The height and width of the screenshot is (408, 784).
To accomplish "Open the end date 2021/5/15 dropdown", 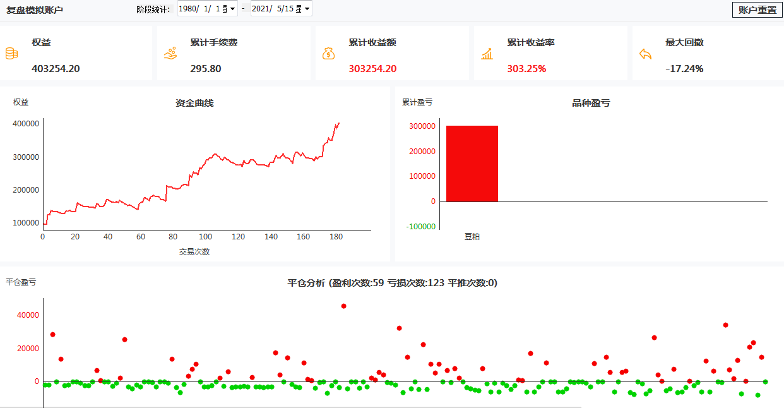I will (307, 9).
